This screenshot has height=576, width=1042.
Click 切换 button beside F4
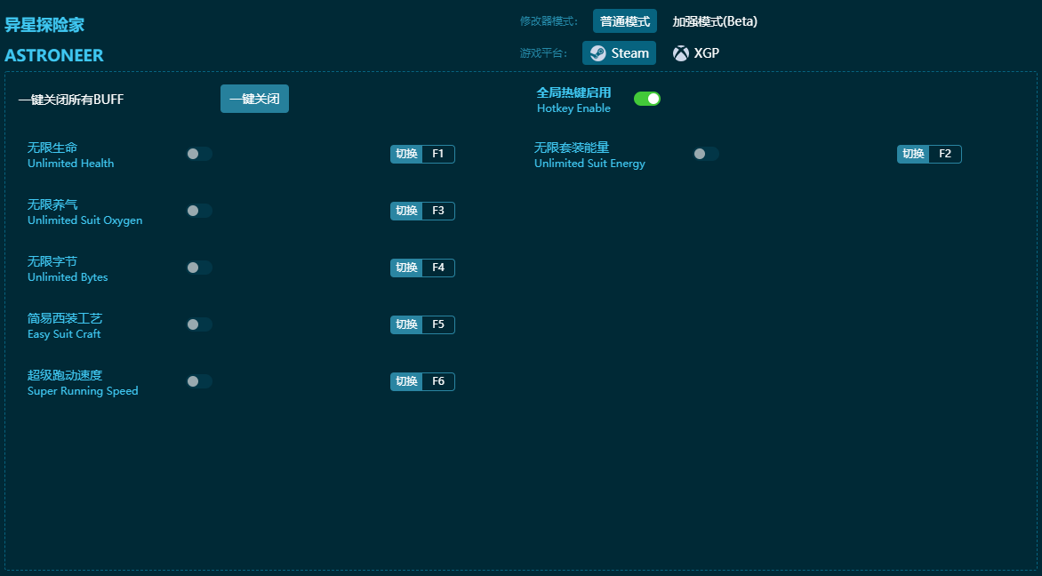tap(406, 268)
